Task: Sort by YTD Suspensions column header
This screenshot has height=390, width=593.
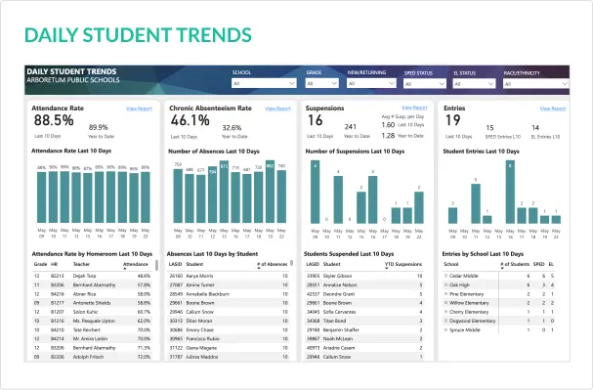Action: click(403, 265)
